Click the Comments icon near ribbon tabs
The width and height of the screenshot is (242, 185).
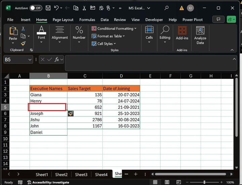coord(218,19)
